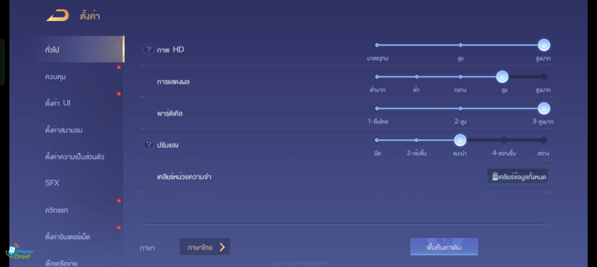Set การแสดงผล slider to สูงมาก
Screen dimensions: 597x267
(544, 77)
